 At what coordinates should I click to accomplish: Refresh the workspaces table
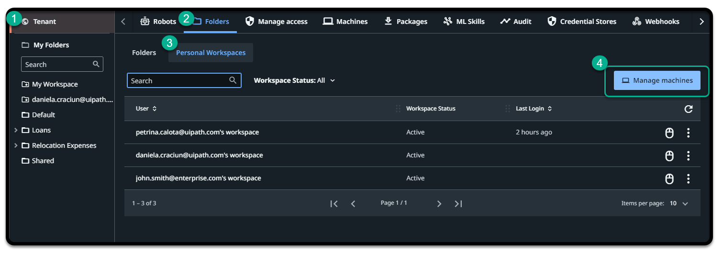click(689, 109)
